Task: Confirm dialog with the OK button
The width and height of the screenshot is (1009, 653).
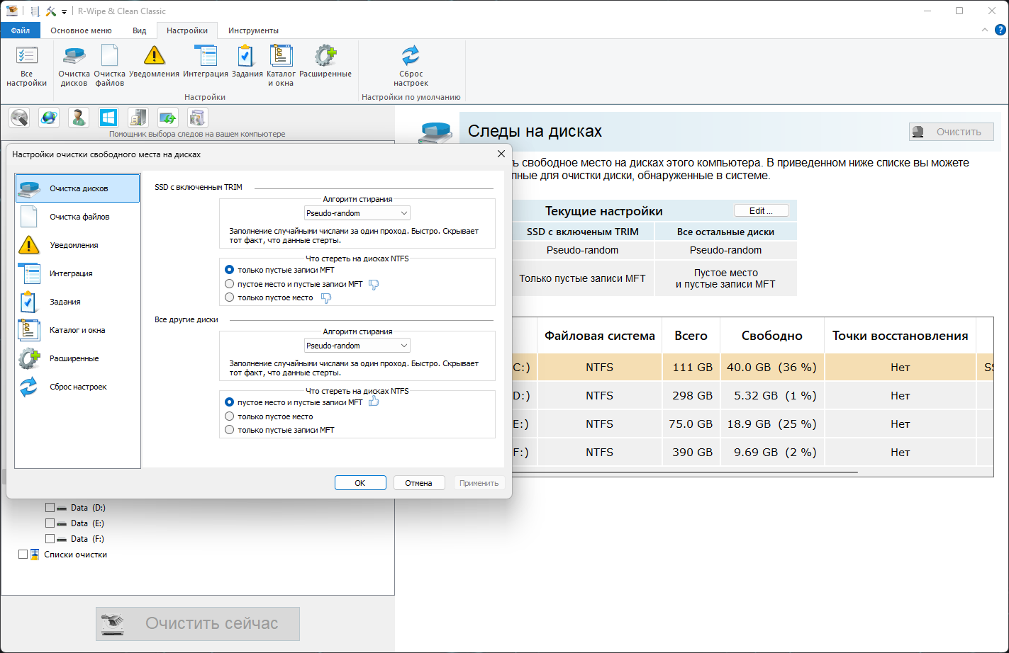Action: pyautogui.click(x=360, y=483)
